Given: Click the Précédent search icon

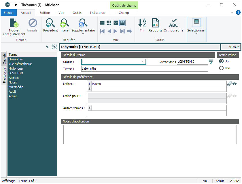Looking at the screenshot, I should (50, 23).
